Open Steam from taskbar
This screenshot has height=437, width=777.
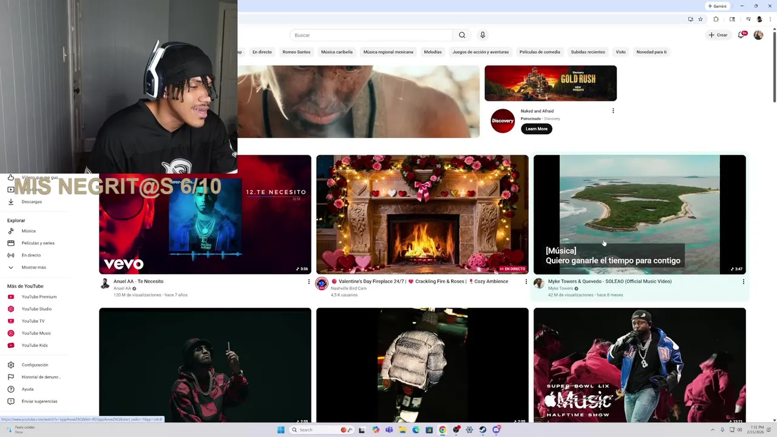tap(483, 430)
